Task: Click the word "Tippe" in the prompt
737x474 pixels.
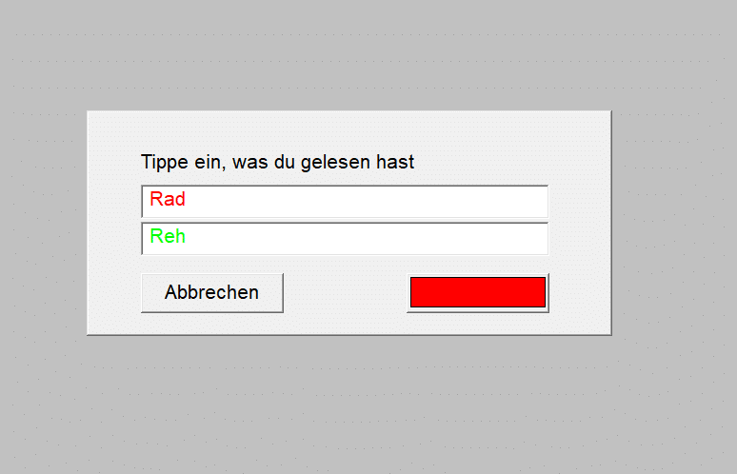Action: tap(163, 162)
